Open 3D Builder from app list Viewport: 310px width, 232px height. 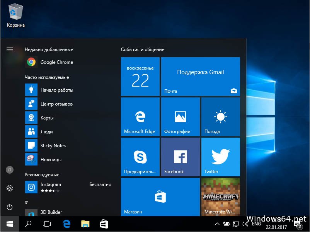tap(68, 212)
